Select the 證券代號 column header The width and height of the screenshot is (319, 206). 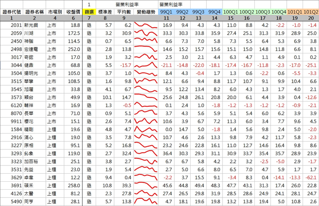(12, 12)
